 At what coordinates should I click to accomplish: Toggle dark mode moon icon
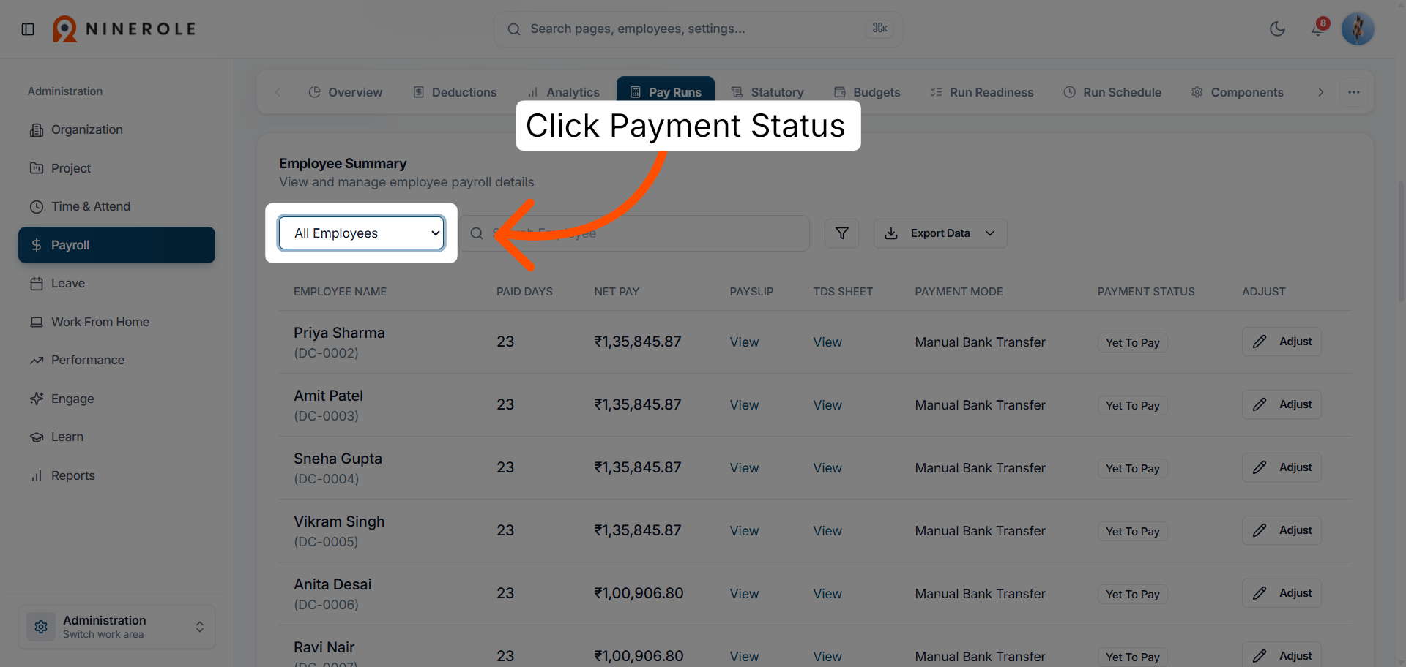coord(1277,29)
